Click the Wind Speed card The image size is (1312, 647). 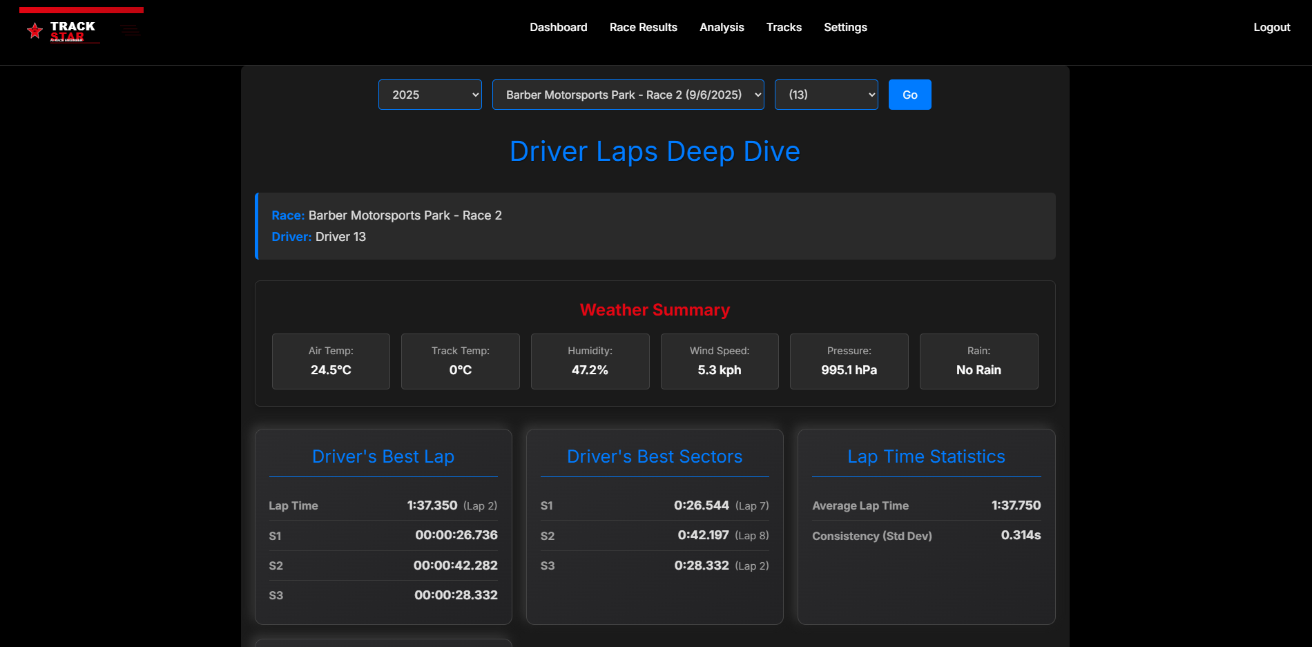click(720, 361)
